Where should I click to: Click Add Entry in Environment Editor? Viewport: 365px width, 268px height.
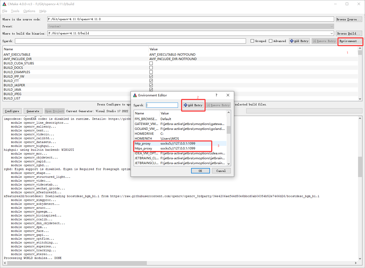point(193,105)
